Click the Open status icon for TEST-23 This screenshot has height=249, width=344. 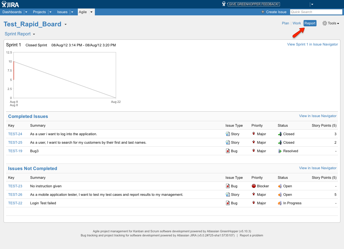pyautogui.click(x=280, y=186)
